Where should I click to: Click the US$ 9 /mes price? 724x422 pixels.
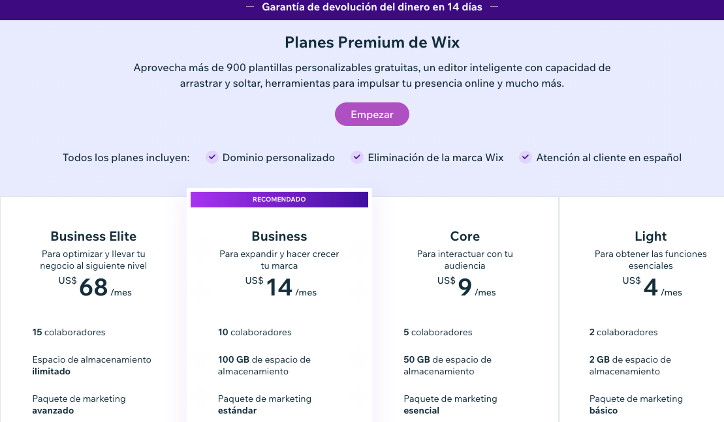465,287
